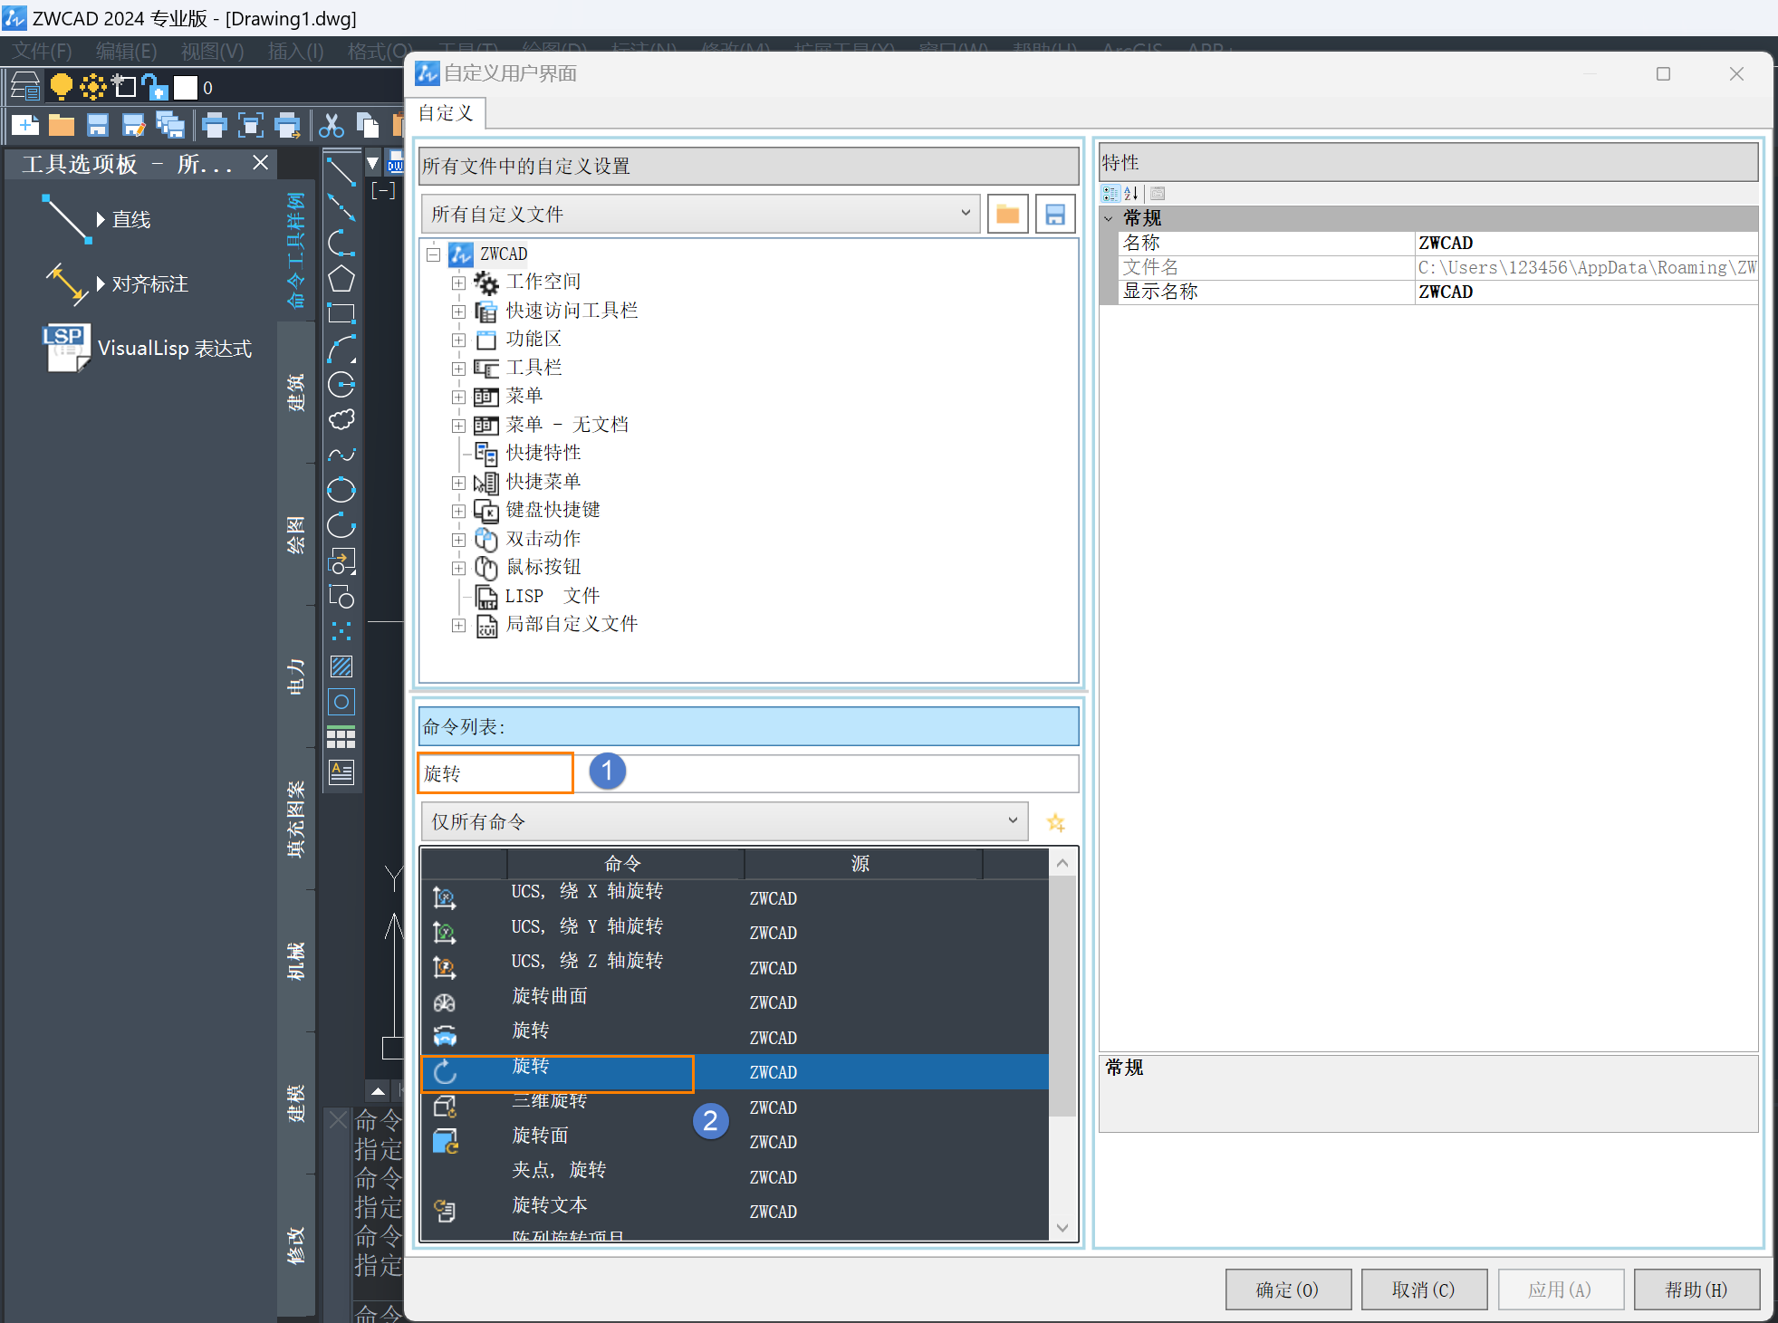Click the white layer color swatch
Image resolution: width=1778 pixels, height=1323 pixels.
click(x=186, y=87)
